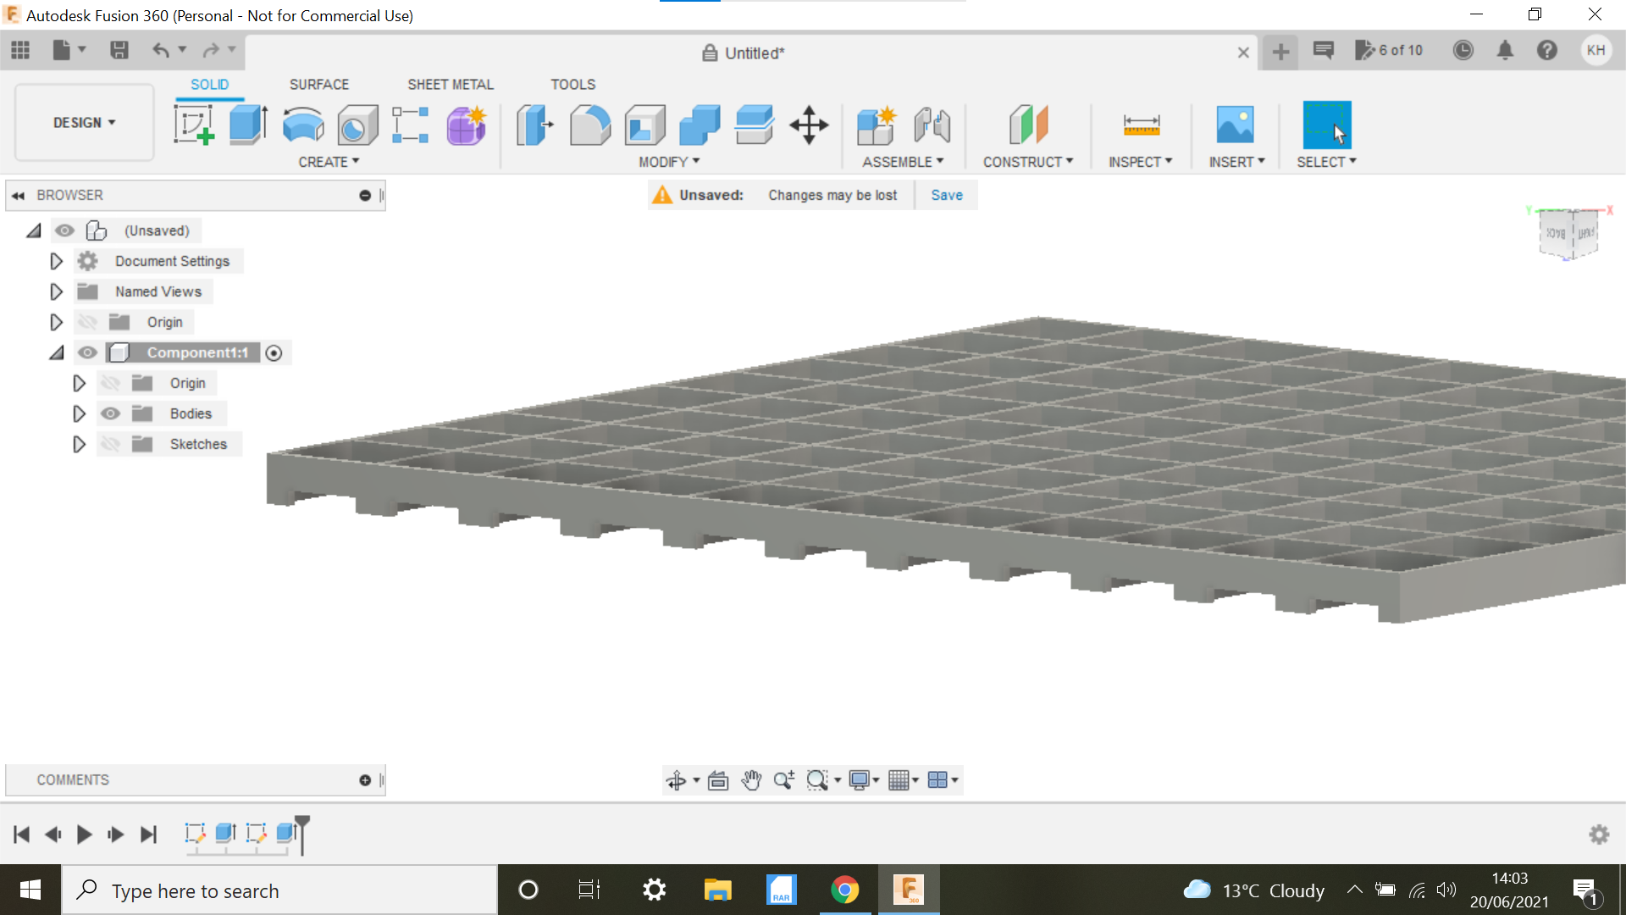Open the Shell tool

point(644,125)
